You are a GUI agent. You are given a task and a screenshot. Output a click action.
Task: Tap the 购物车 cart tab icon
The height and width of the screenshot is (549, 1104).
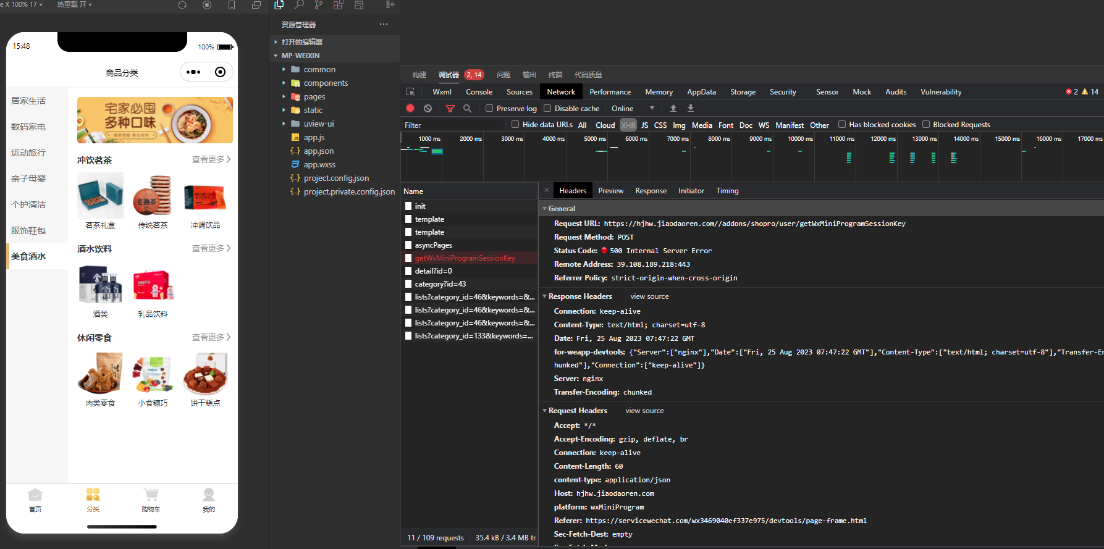(151, 495)
